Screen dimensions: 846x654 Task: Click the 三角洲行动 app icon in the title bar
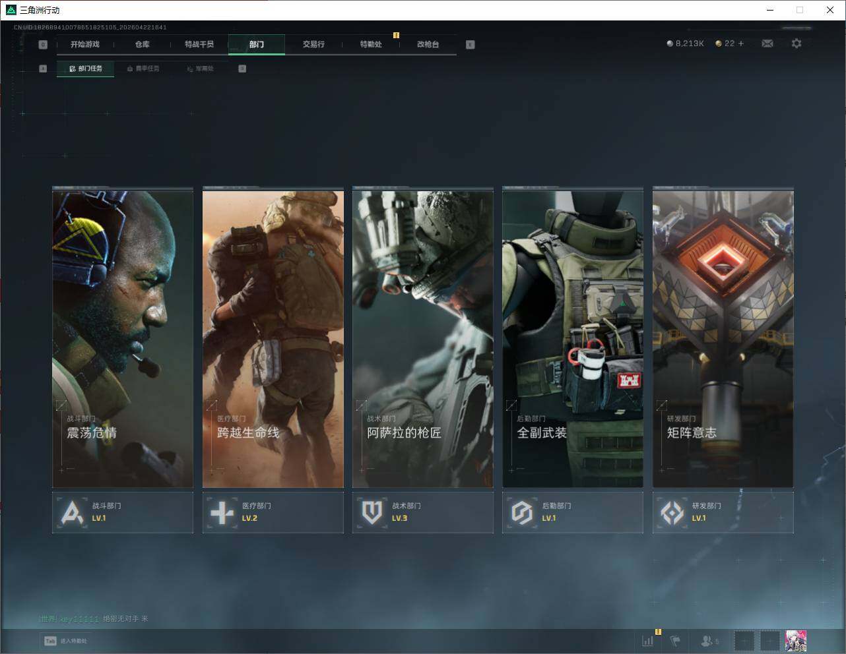click(x=11, y=10)
